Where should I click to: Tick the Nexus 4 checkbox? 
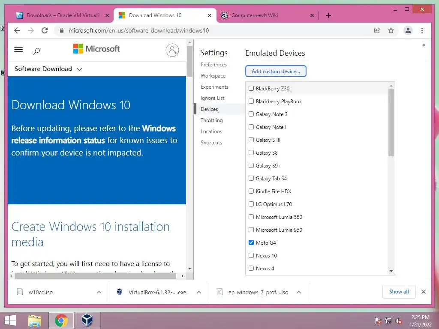251,268
